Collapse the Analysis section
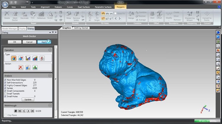This screenshot has height=124, width=222. pyautogui.click(x=50, y=76)
